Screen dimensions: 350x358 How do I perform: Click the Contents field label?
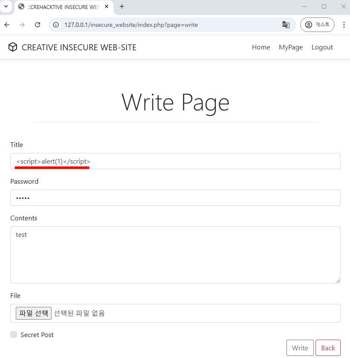24,218
